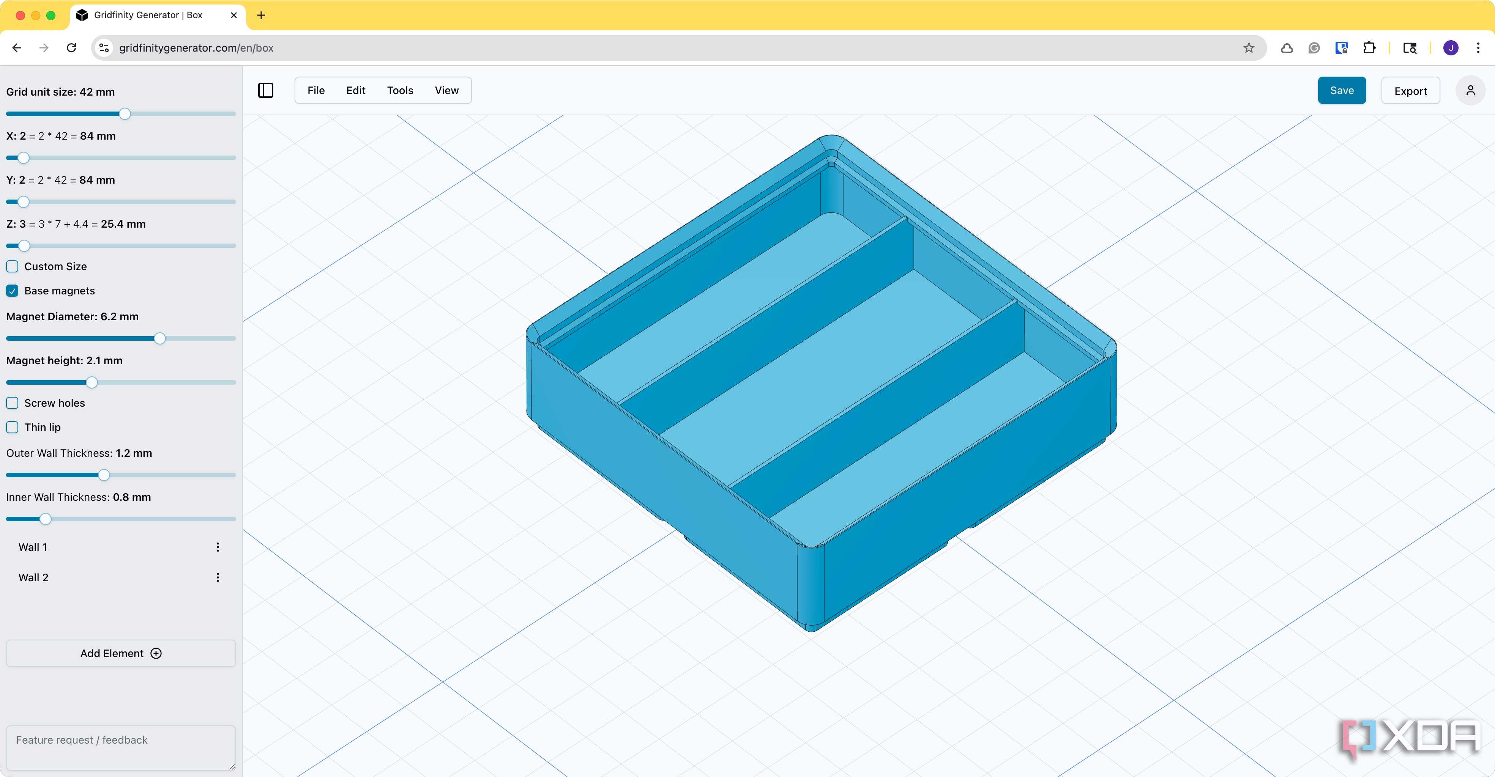Select the Wall 2 element
Screen dimensions: 1495x777
point(33,577)
